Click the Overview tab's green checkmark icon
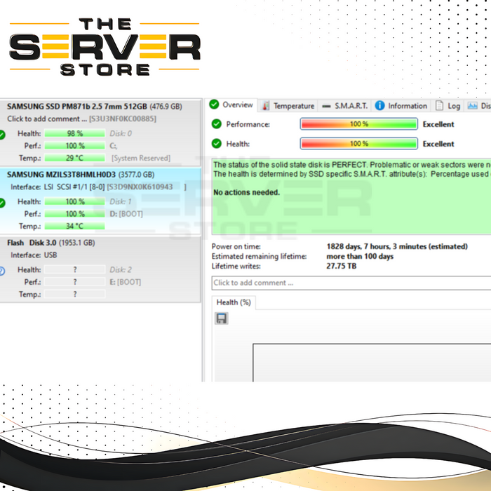This screenshot has height=491, width=491. pyautogui.click(x=215, y=105)
